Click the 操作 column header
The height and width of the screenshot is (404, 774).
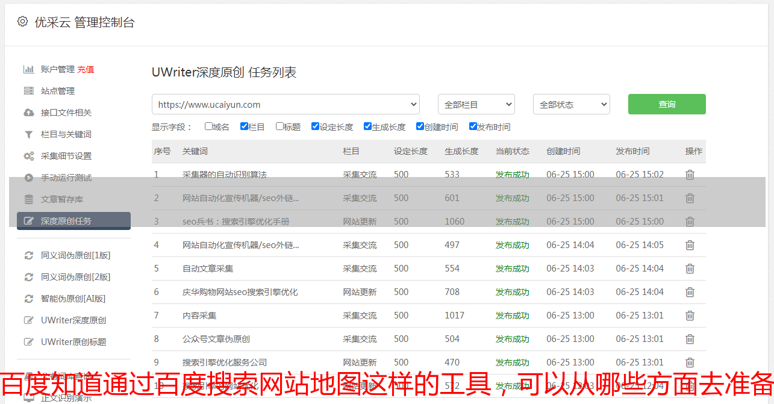[694, 151]
